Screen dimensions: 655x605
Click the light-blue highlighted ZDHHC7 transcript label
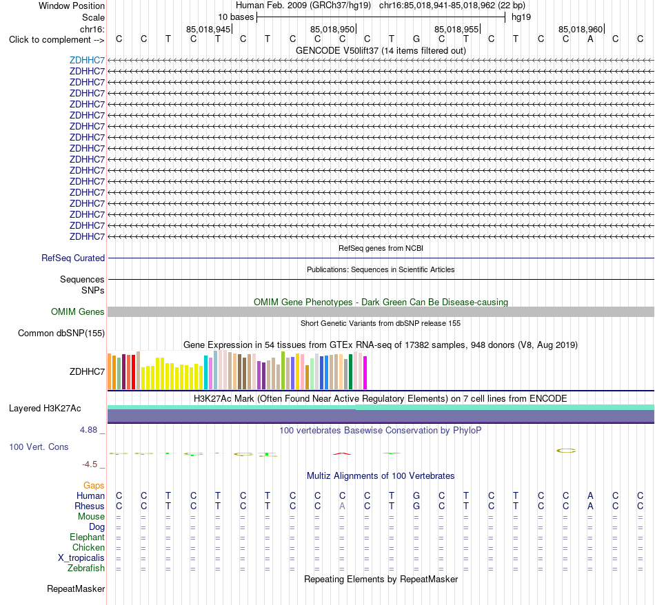tap(87, 61)
